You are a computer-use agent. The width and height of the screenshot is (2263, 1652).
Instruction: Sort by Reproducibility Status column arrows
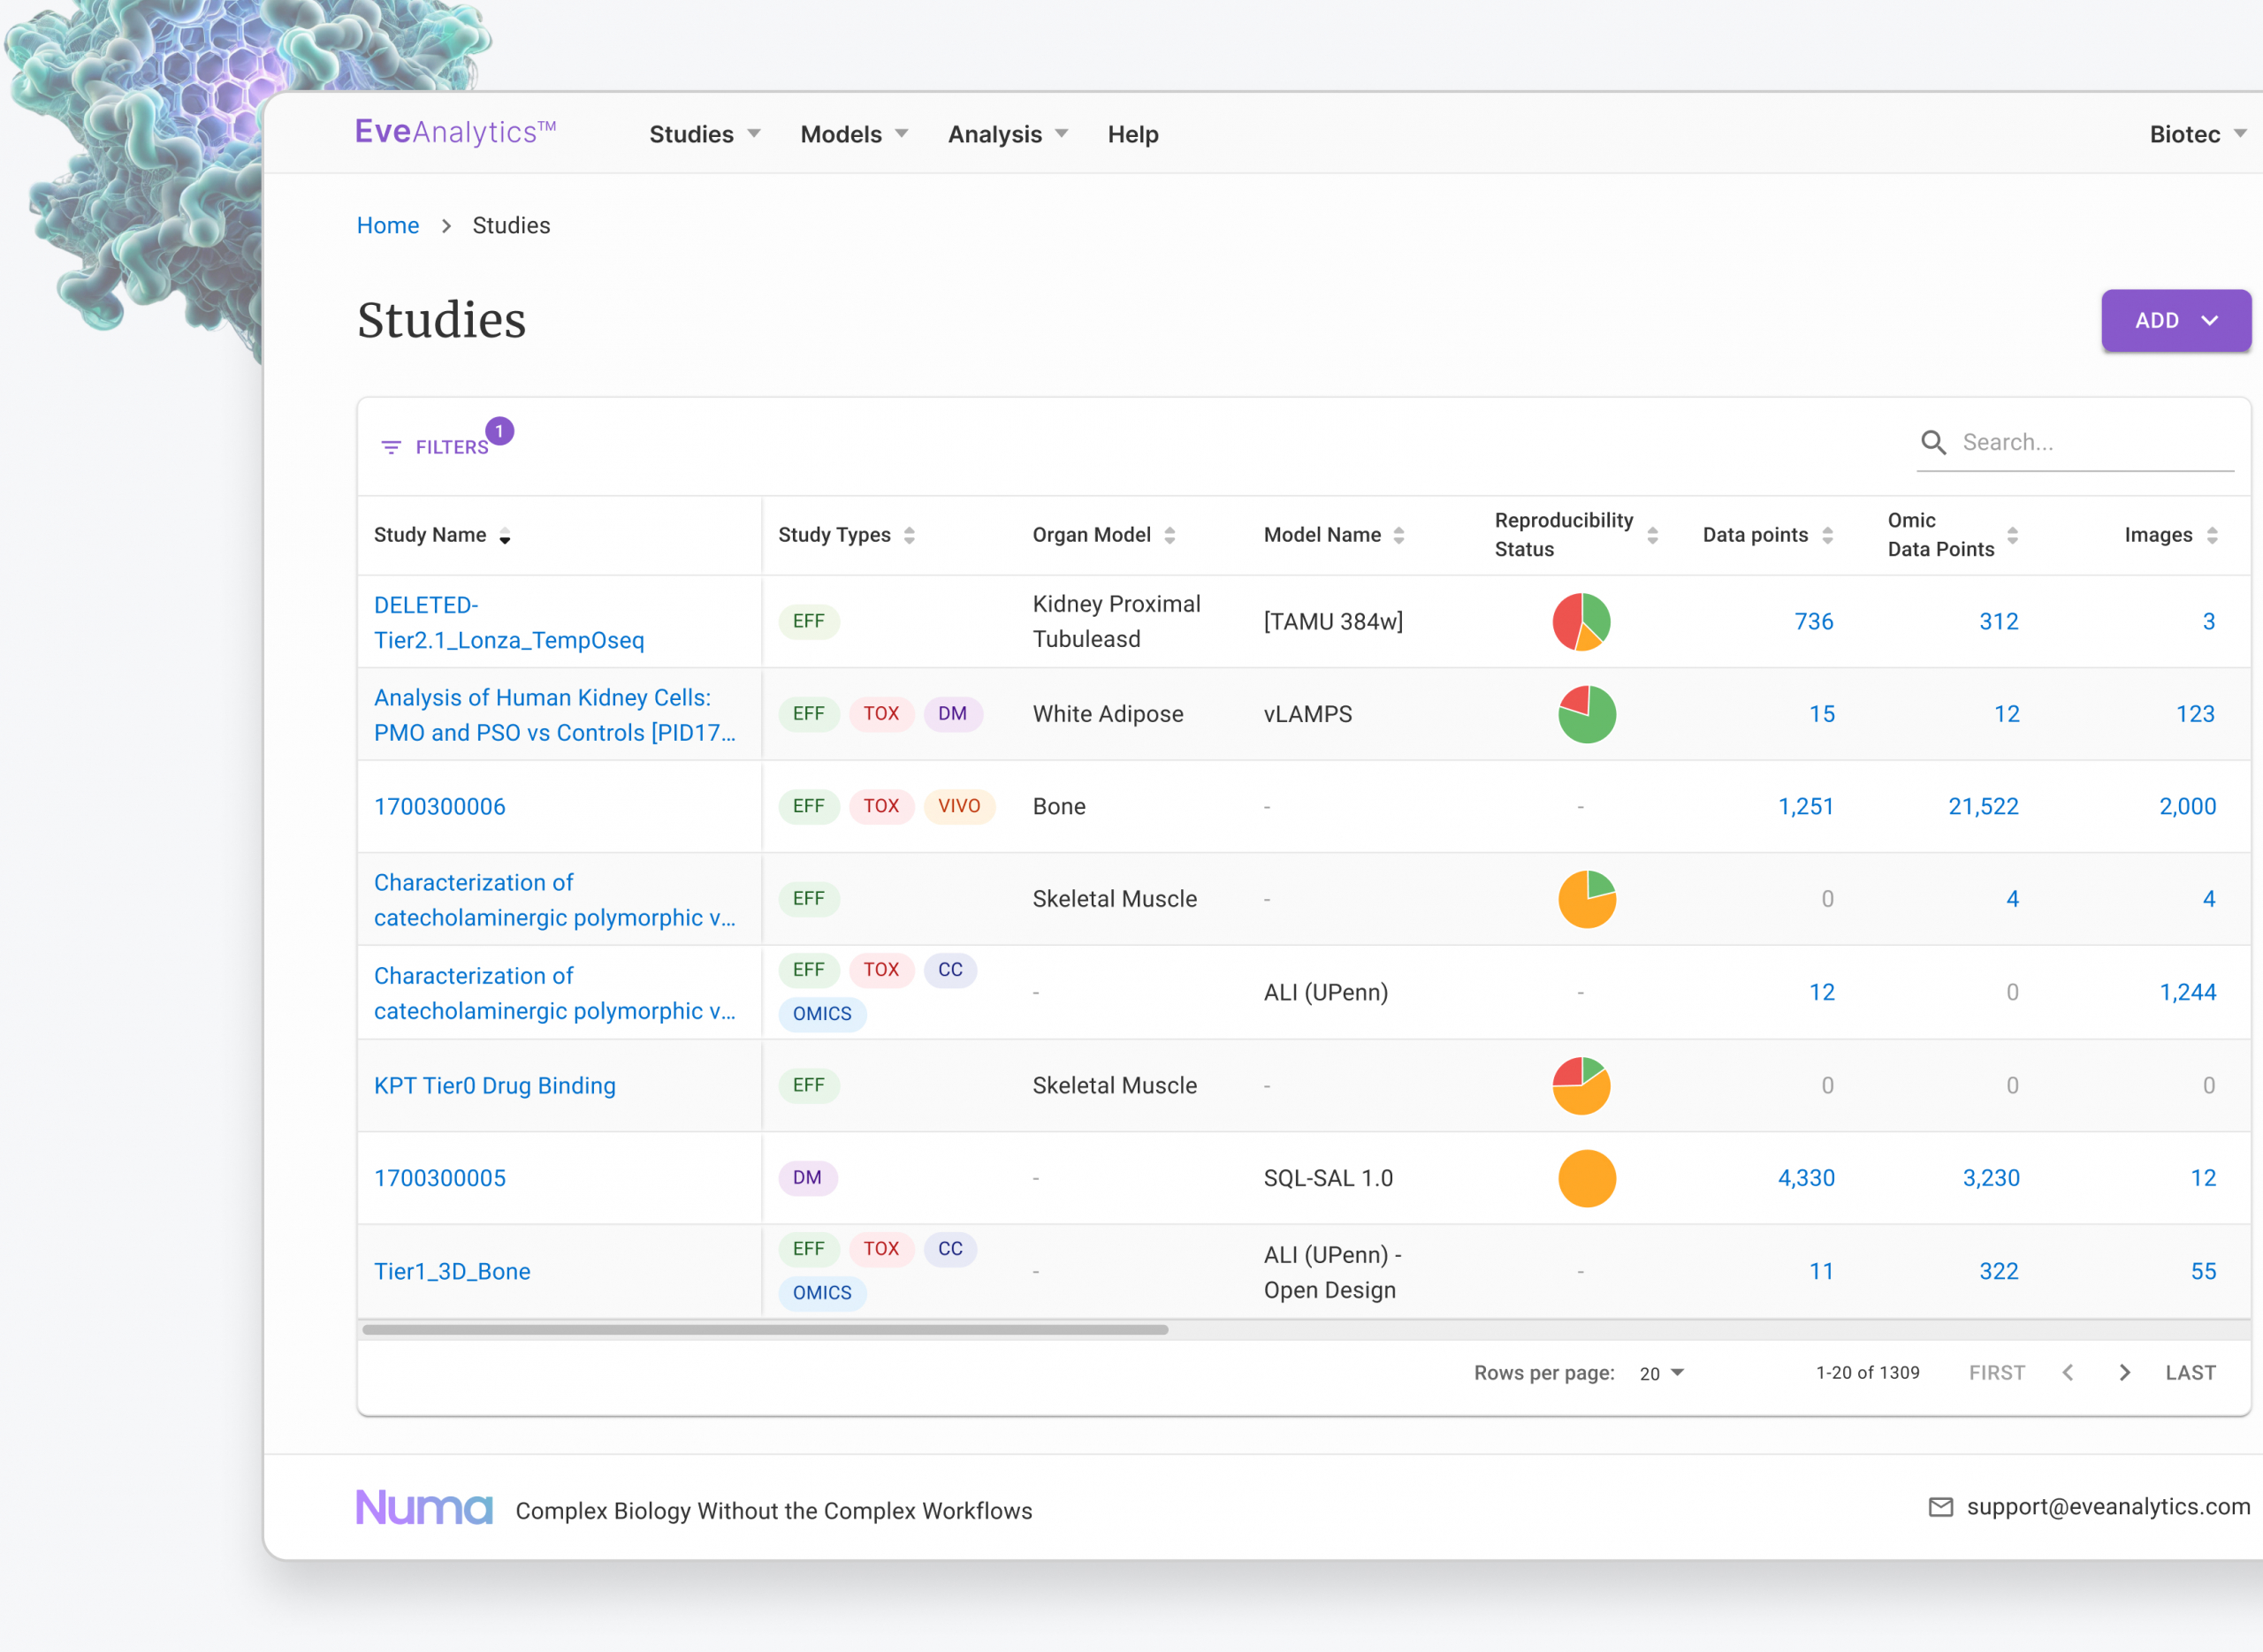click(1652, 535)
